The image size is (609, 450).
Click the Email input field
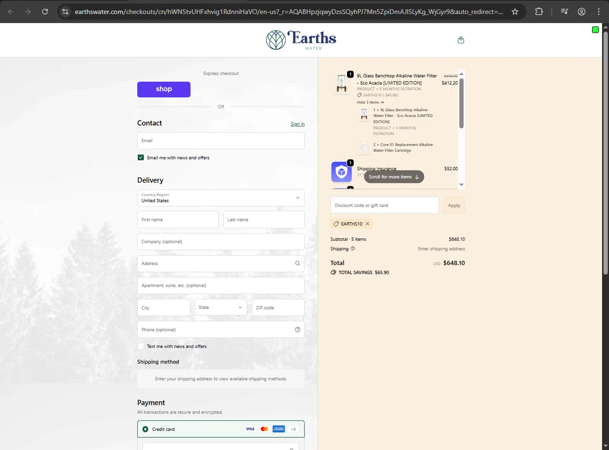coord(221,141)
